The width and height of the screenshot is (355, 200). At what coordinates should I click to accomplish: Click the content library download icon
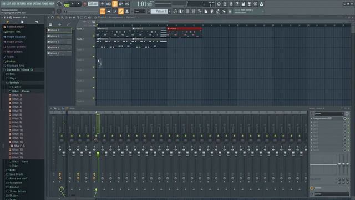pos(261,4)
